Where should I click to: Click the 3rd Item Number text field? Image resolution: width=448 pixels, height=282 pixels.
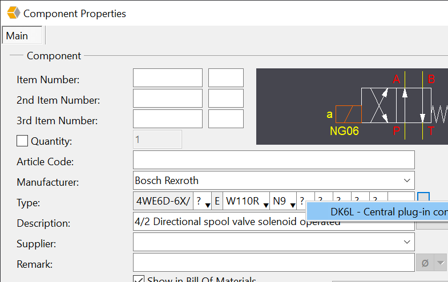[x=168, y=118]
